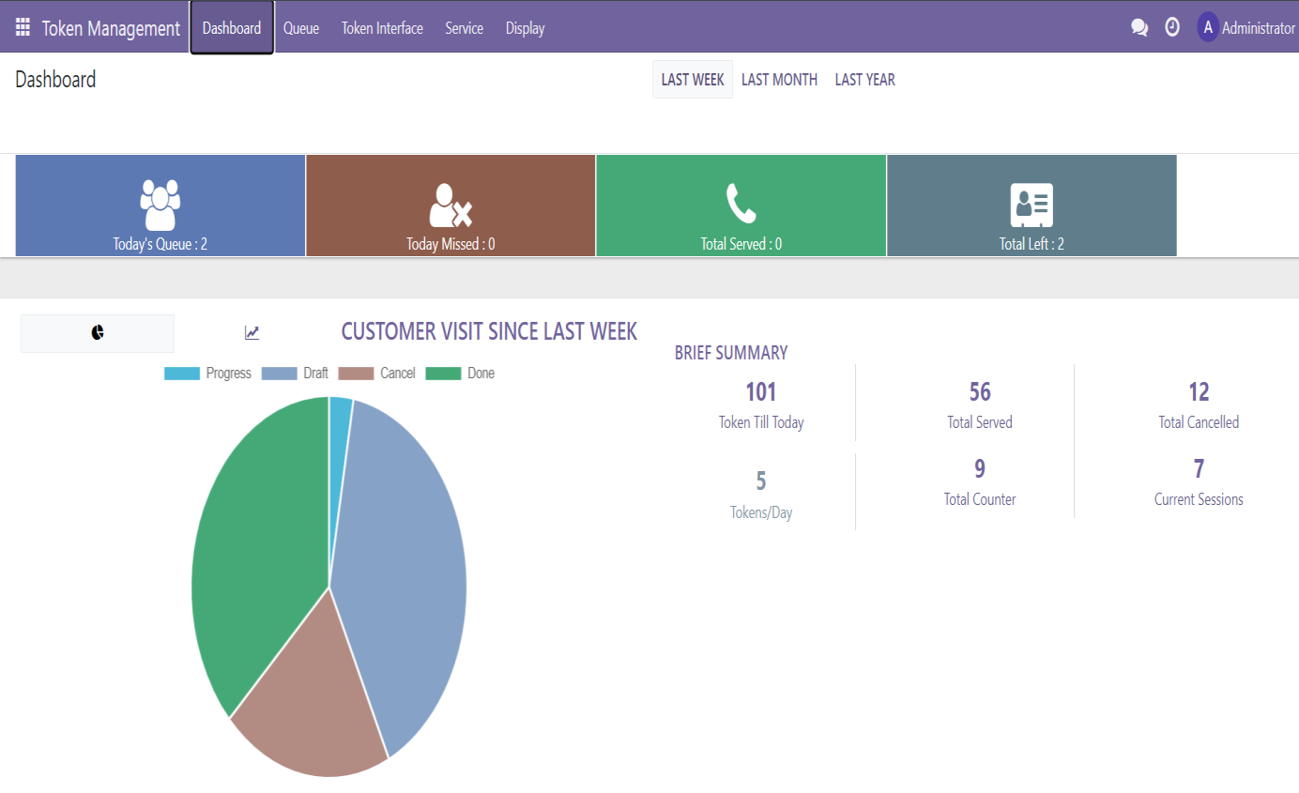
Task: Hide the Done series legend swatch
Action: [x=443, y=374]
